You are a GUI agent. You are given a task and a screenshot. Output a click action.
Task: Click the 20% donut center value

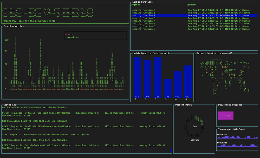point(195,126)
